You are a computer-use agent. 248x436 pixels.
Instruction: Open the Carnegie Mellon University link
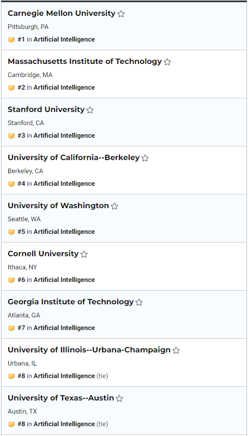61,13
